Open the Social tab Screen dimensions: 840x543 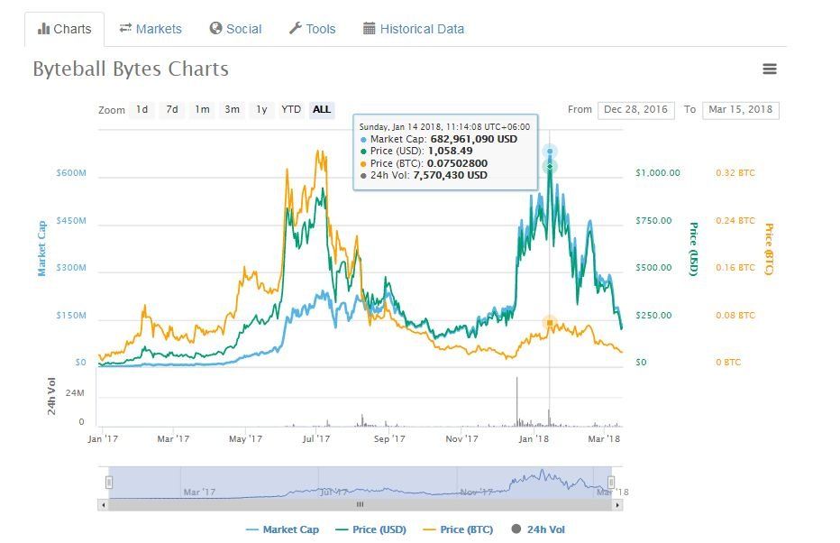pyautogui.click(x=236, y=29)
